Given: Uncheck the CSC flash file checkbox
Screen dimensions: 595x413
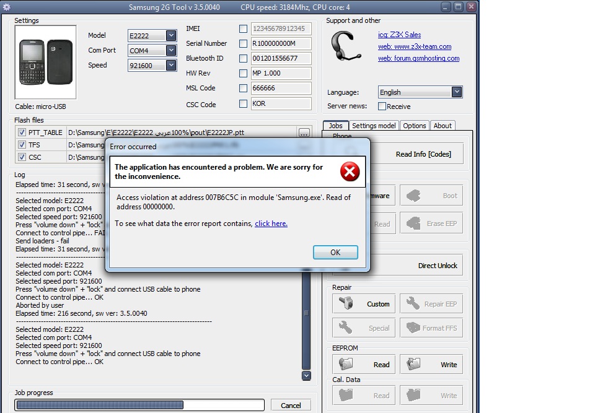Looking at the screenshot, I should pos(22,157).
